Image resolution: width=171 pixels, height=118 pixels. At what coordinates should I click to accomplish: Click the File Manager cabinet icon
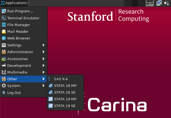[x=4, y=25]
